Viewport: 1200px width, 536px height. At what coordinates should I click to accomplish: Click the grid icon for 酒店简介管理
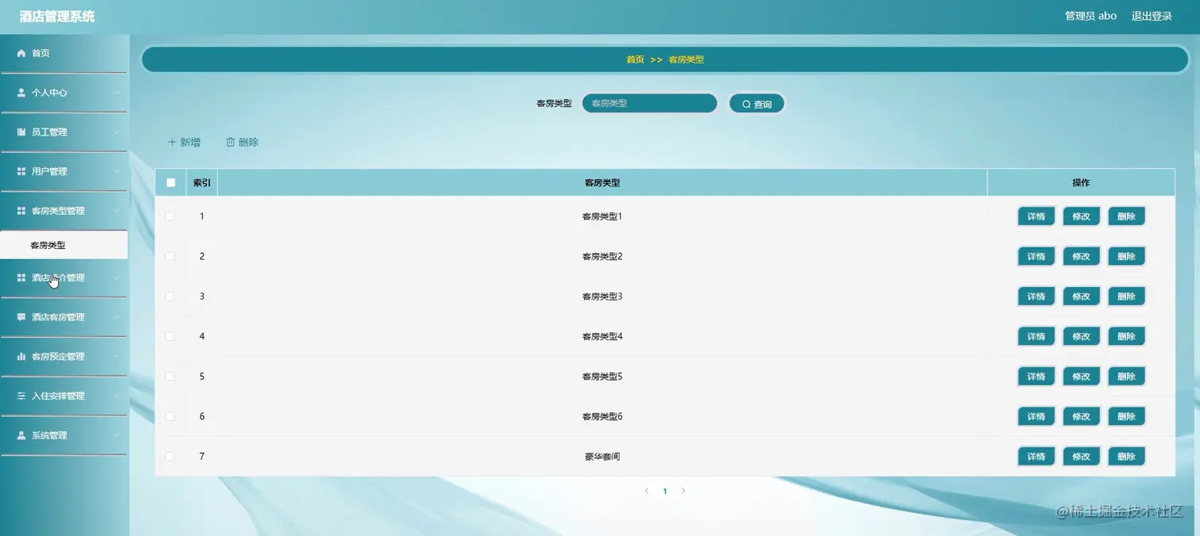tap(21, 278)
